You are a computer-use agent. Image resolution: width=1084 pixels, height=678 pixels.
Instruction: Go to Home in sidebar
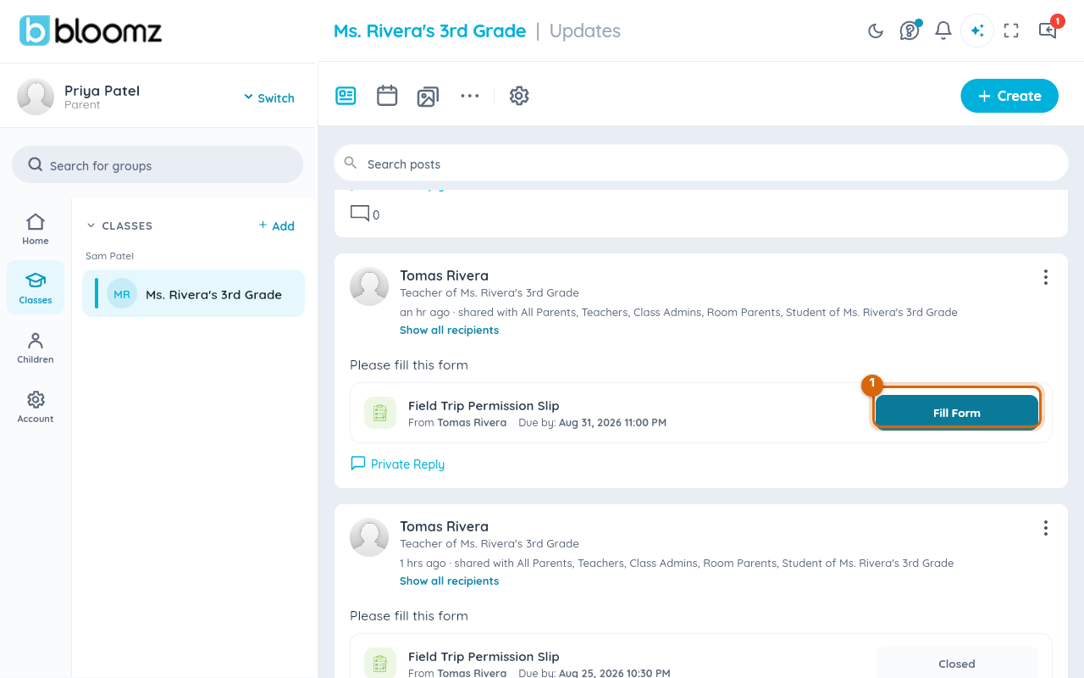[x=36, y=230]
